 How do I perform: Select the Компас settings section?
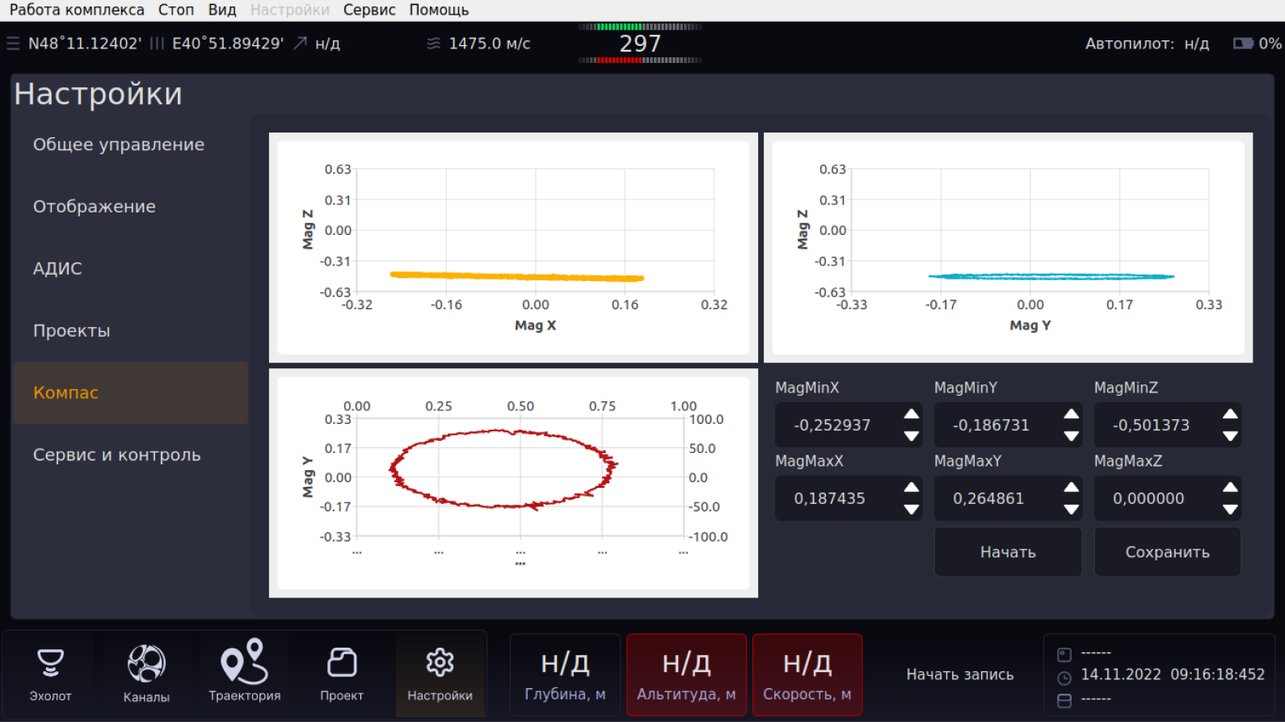[x=131, y=393]
